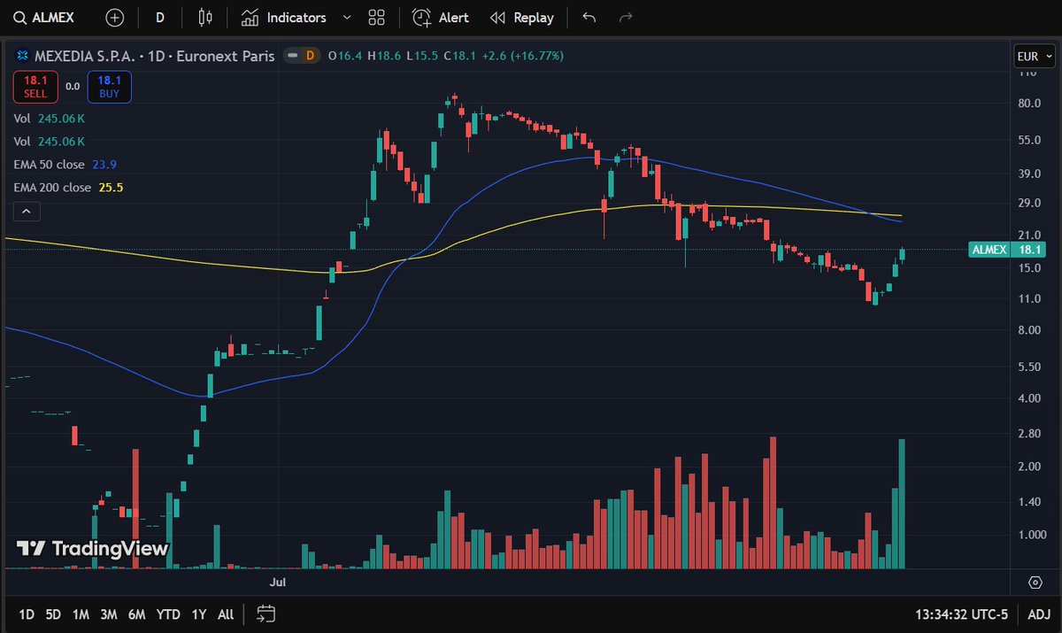The width and height of the screenshot is (1062, 633).
Task: Set date range to 5D
Action: (x=53, y=614)
